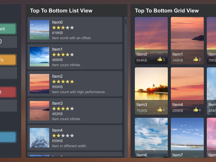Open the Item2 thumbnail in list view
Image resolution: width=216 pixels, height=162 pixels.
click(x=39, y=84)
